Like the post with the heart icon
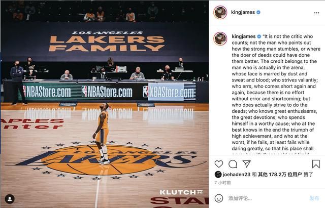The image size is (325, 208). tap(219, 164)
